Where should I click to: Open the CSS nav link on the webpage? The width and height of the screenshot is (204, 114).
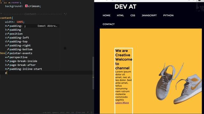(x=133, y=16)
